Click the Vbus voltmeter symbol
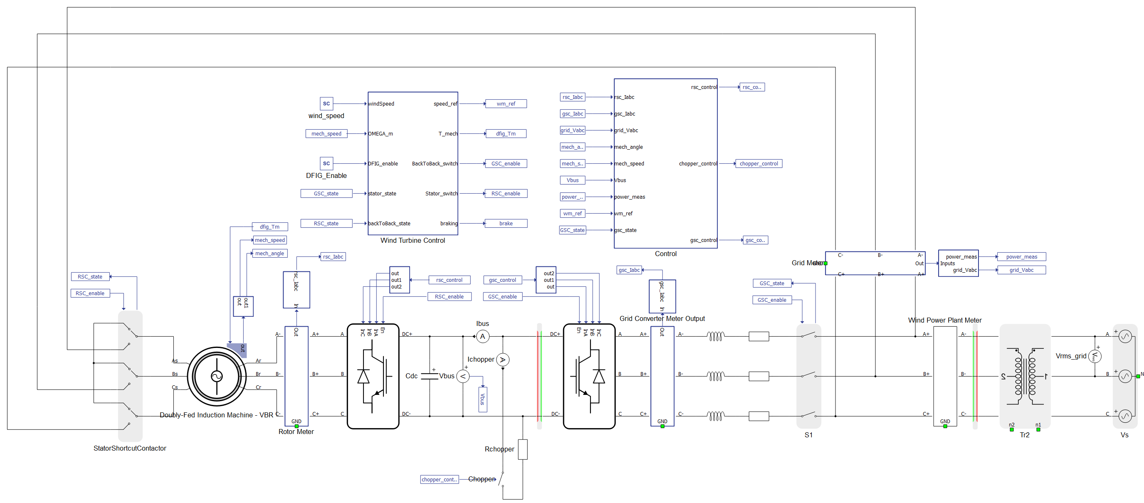This screenshot has width=1144, height=503. tap(462, 377)
